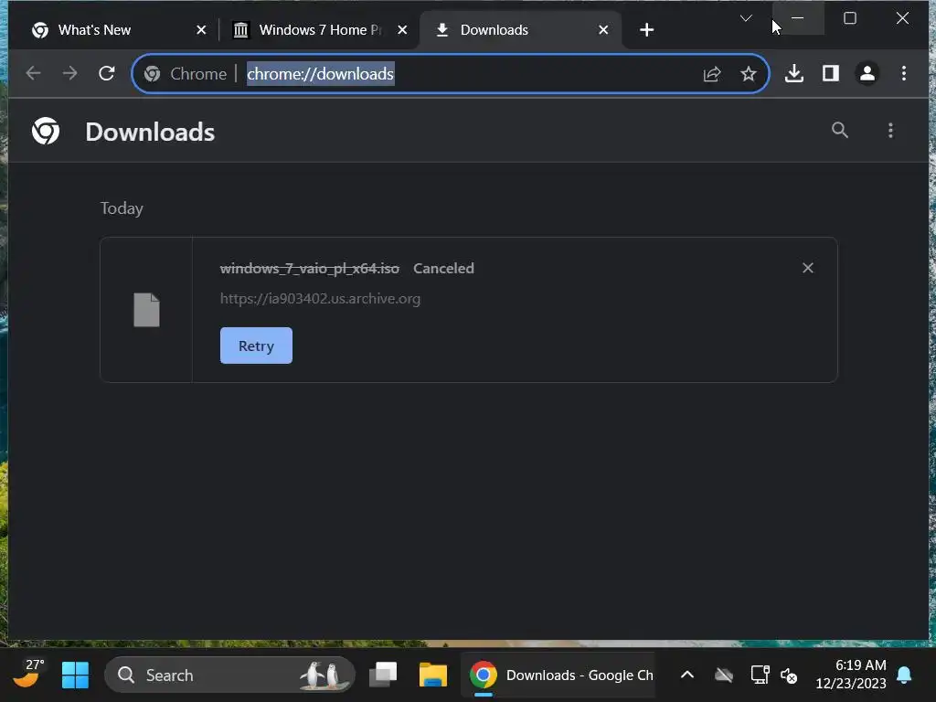Image resolution: width=936 pixels, height=702 pixels.
Task: Expand the tab search chevron
Action: coord(746,18)
